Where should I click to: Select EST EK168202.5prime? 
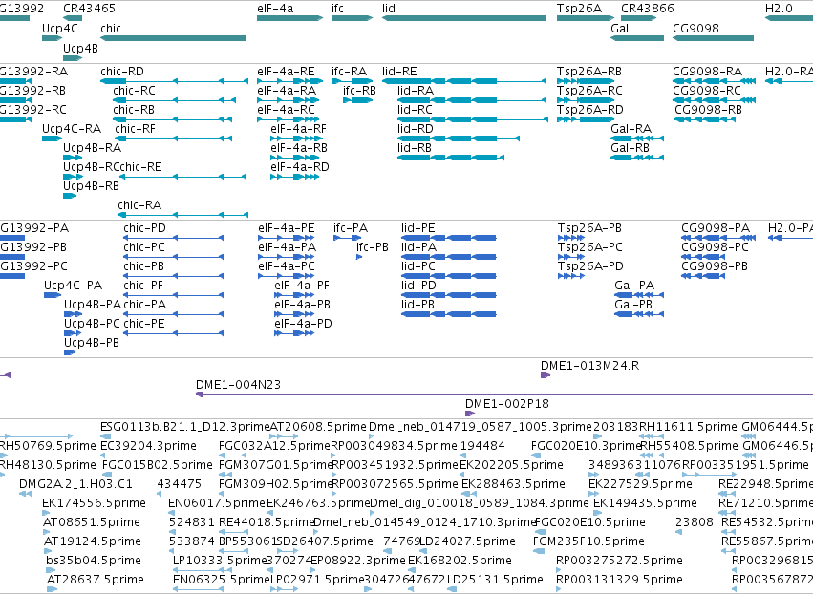coord(414,570)
